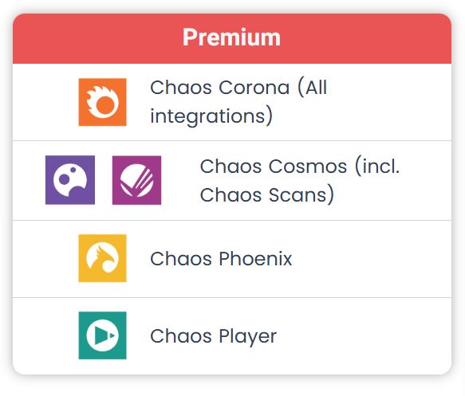
Task: Click the play triangle inside the Player icon
Action: click(x=104, y=335)
